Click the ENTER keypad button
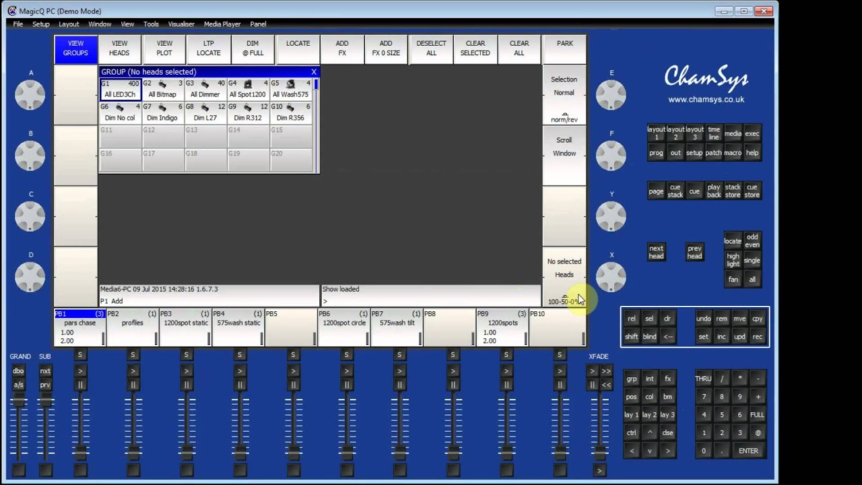Screen dimensions: 862x485 [748, 451]
